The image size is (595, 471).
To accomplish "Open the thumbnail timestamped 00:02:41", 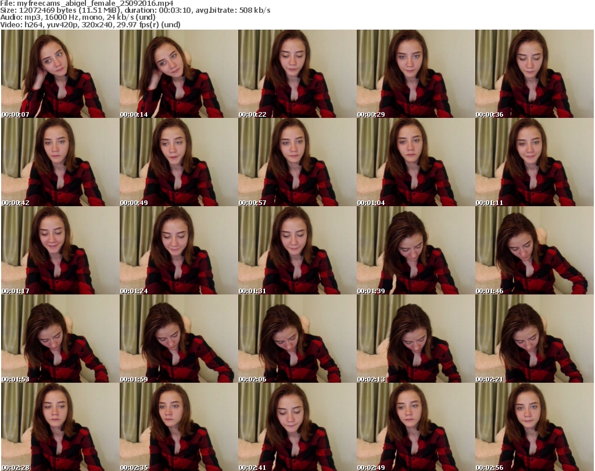I will click(x=297, y=427).
